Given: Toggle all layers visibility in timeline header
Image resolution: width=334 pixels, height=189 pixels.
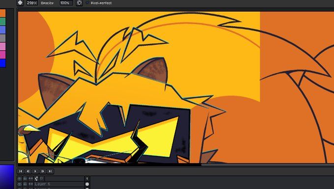Looking at the screenshot, I should coord(20,179).
